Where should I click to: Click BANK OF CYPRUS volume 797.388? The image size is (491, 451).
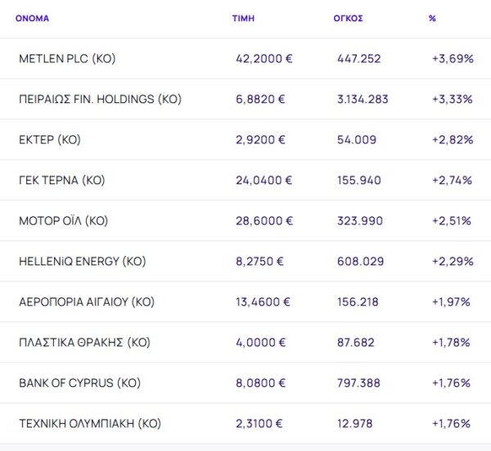pyautogui.click(x=358, y=383)
